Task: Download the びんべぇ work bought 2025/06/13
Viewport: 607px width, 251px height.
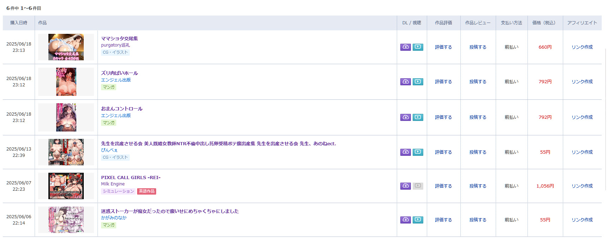Action: (x=405, y=152)
